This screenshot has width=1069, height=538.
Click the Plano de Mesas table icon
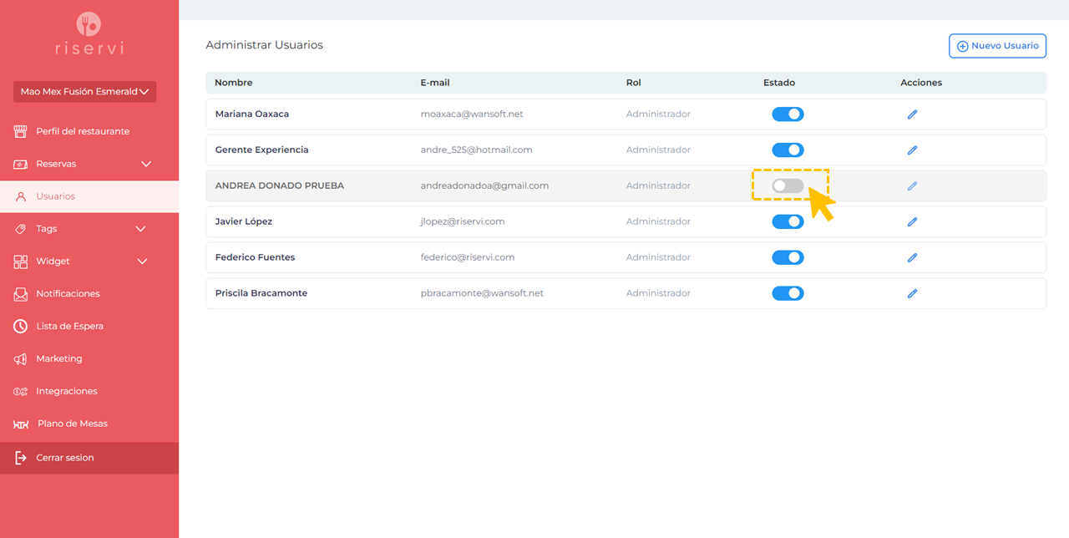click(21, 424)
